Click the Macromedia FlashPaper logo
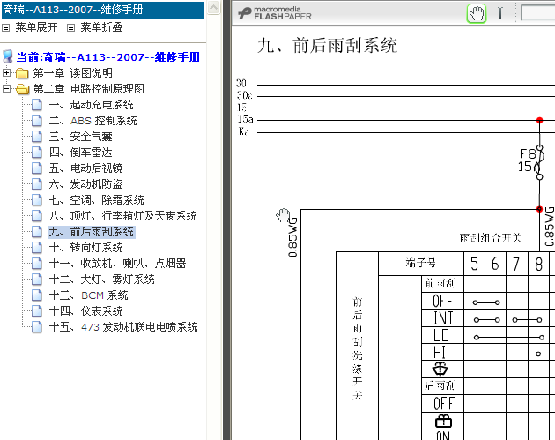 pyautogui.click(x=275, y=13)
